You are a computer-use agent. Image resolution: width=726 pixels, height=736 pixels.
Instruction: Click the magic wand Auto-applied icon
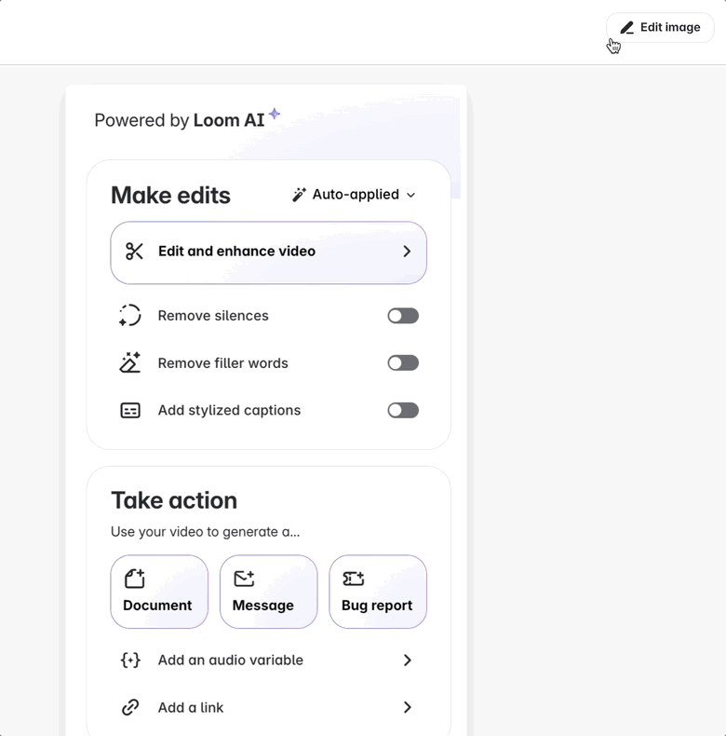299,195
